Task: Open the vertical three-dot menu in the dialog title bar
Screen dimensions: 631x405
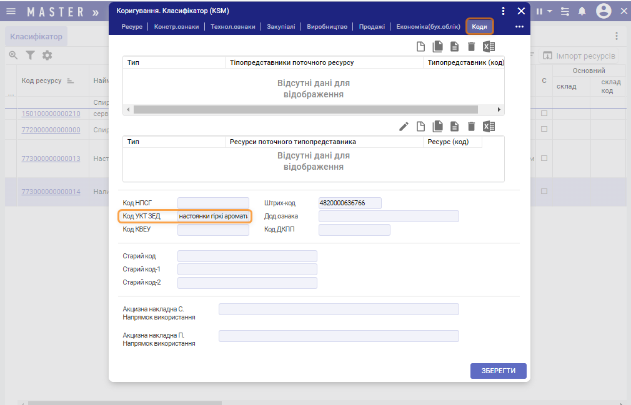Action: pyautogui.click(x=503, y=11)
